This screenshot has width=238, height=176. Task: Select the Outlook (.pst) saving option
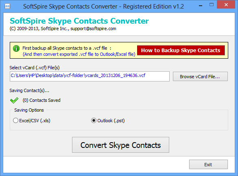[94, 121]
